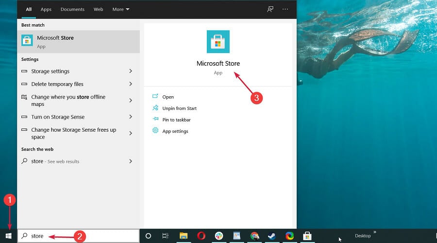Open File Explorer from taskbar

pos(184,236)
